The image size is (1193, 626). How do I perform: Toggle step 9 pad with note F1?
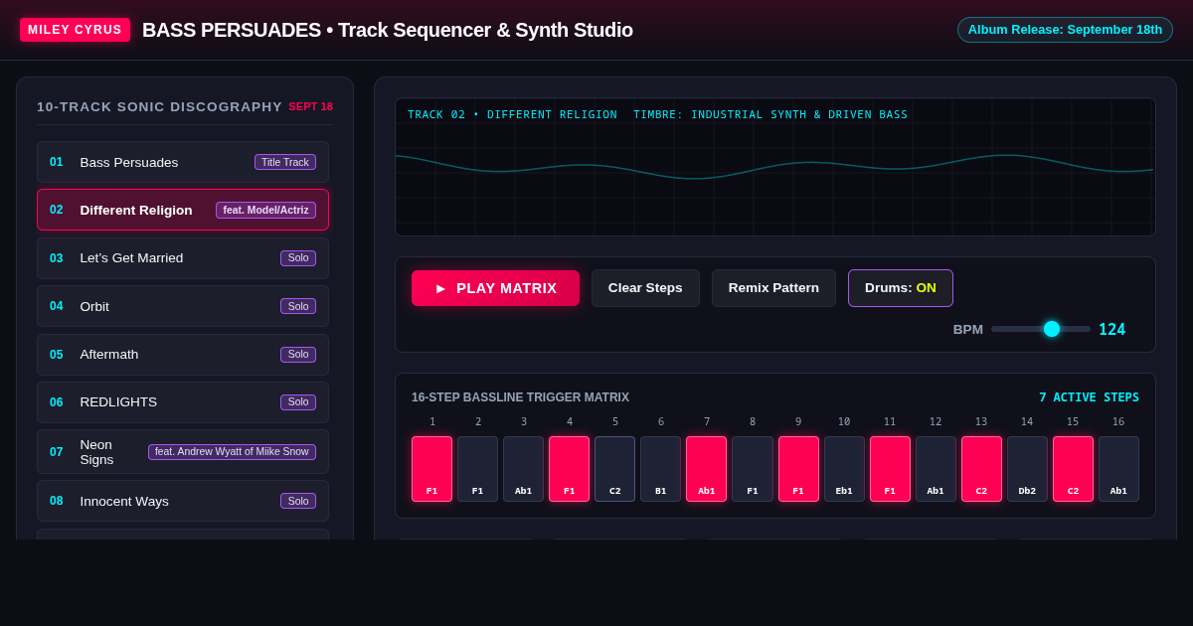pos(798,469)
